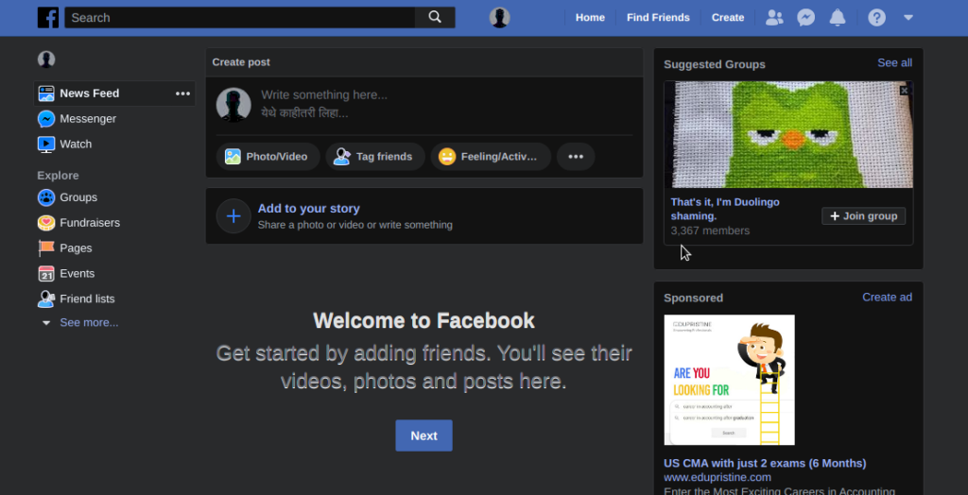The height and width of the screenshot is (495, 968).
Task: Click the profile avatar in top bar
Action: tap(499, 17)
